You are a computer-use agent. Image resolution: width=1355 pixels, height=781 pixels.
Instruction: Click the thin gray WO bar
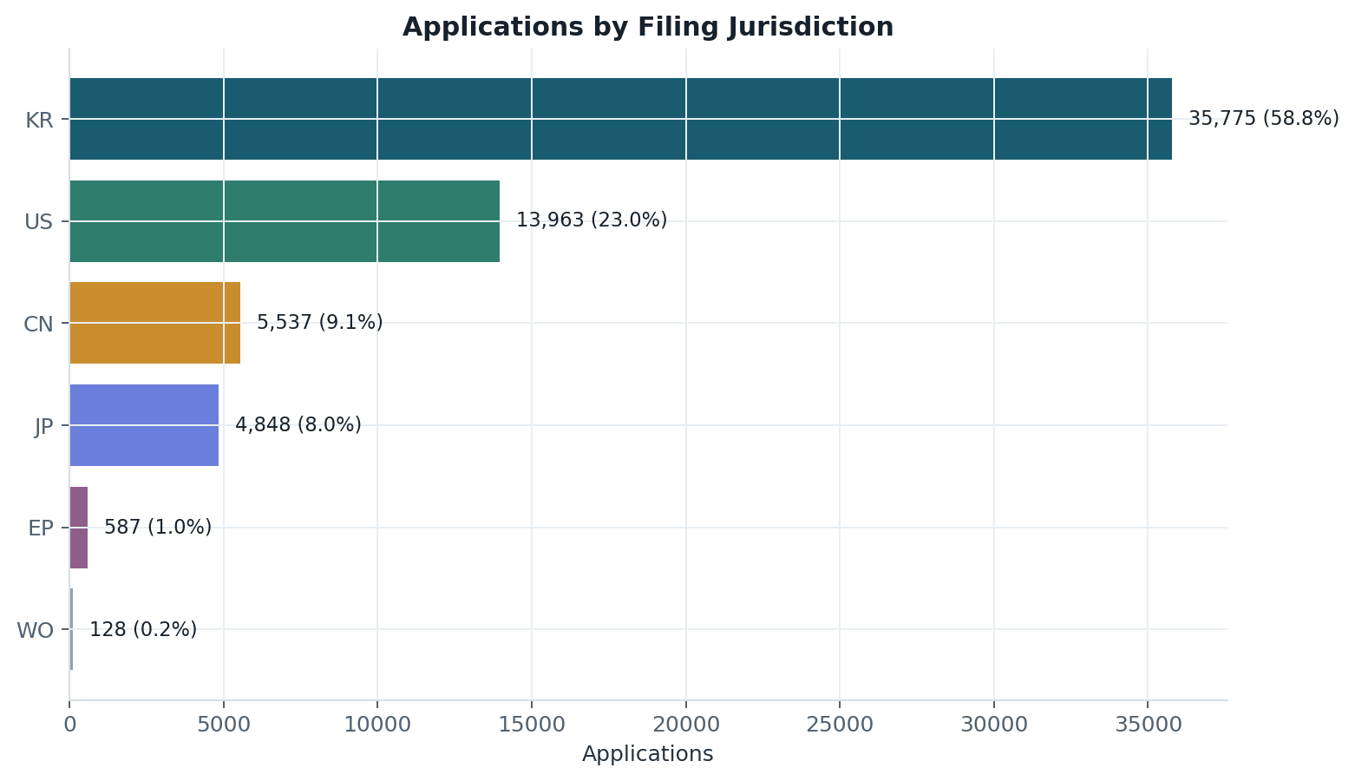(71, 629)
